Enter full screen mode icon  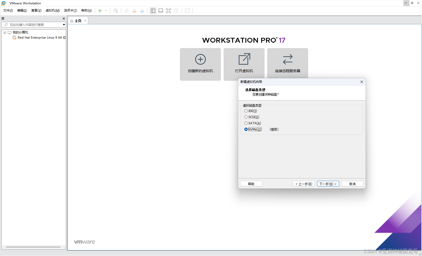pos(168,11)
